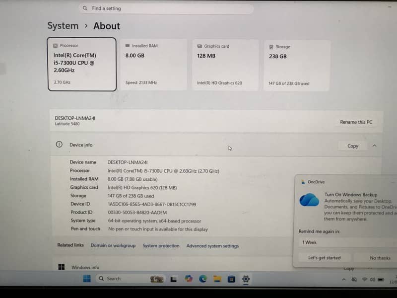
Task: Select the Storage 238 GB card
Action: pyautogui.click(x=297, y=66)
